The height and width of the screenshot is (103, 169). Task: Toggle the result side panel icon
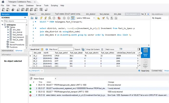click(139, 49)
